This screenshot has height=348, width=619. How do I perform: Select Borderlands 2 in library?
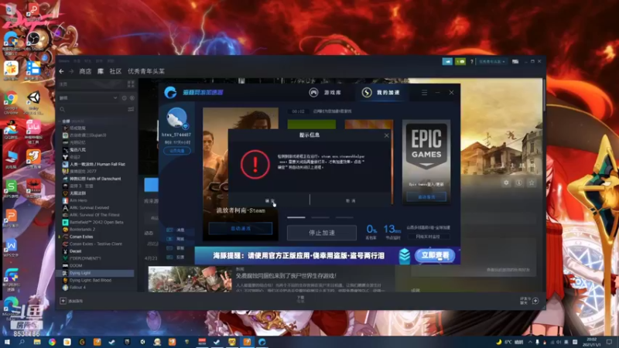coord(82,229)
